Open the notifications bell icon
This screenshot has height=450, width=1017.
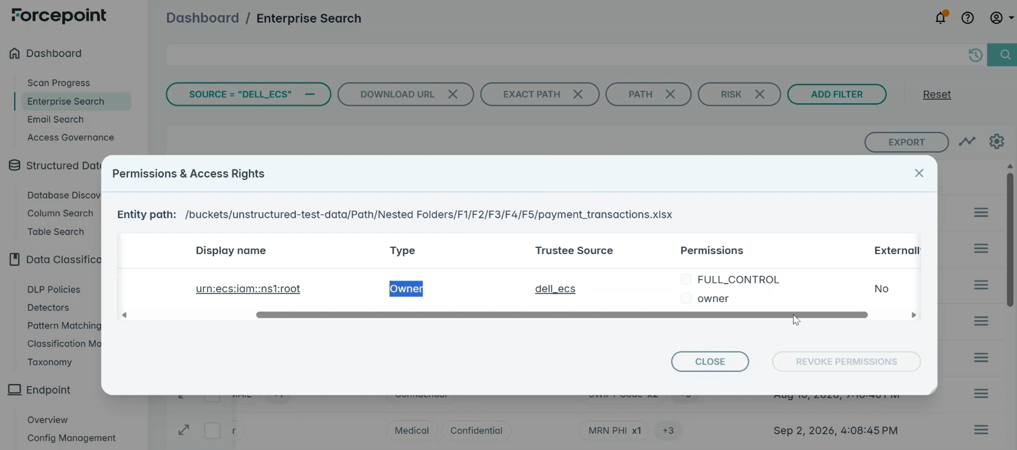940,17
